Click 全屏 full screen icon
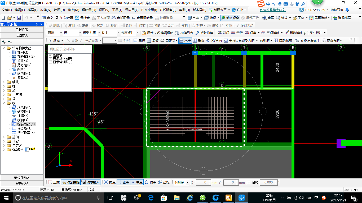This screenshot has height=203, width=362. pyautogui.click(x=268, y=18)
